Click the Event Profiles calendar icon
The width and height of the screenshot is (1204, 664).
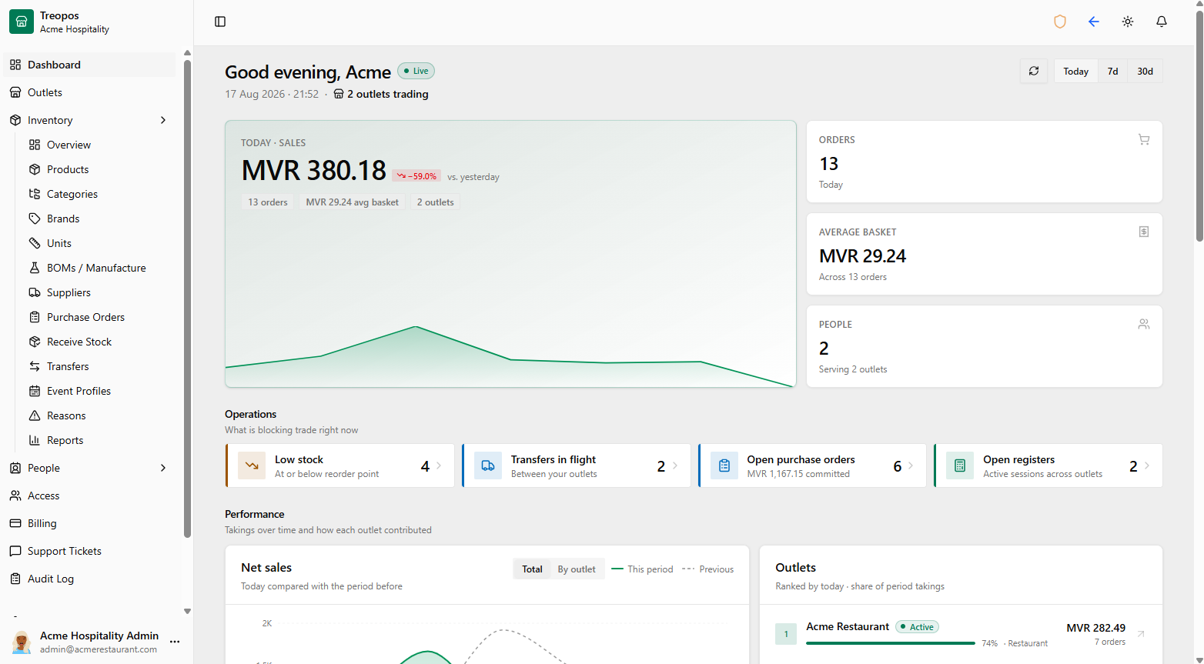pos(35,391)
